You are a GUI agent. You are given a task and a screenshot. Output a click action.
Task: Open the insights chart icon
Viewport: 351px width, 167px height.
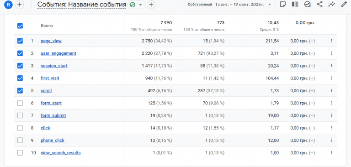click(x=307, y=5)
